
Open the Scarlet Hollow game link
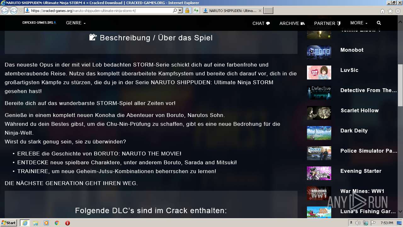(360, 110)
